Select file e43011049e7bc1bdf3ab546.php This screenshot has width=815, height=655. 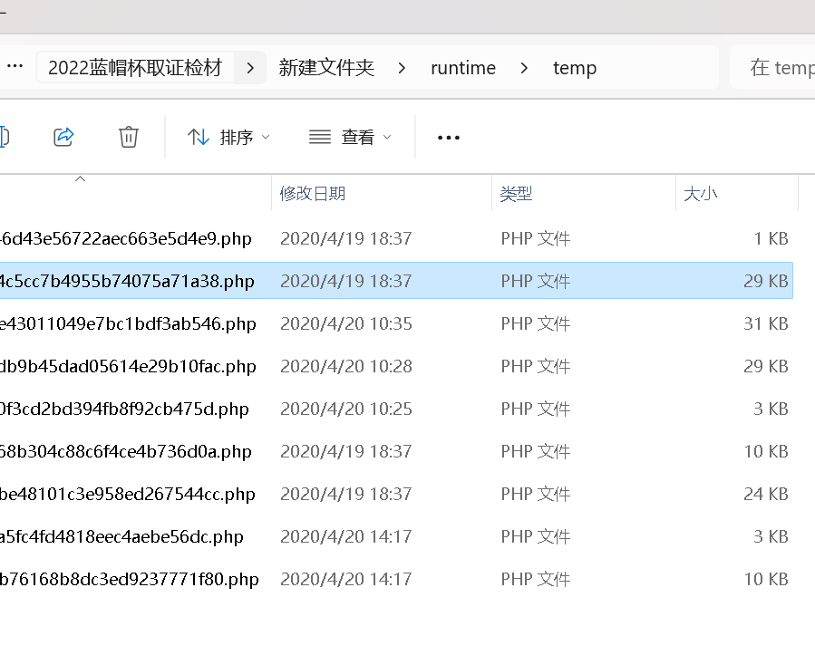[129, 323]
